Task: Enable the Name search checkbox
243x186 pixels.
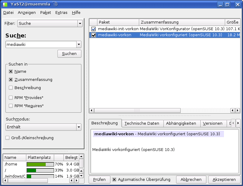Action: pos(11,72)
